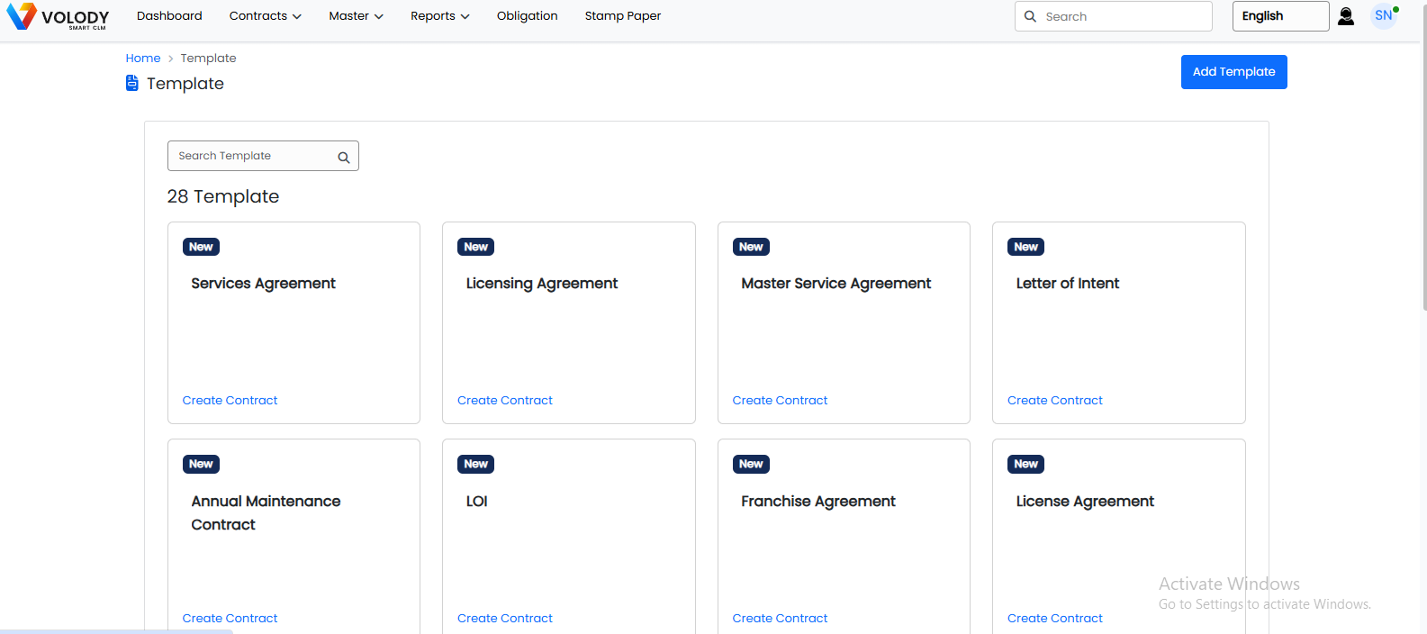This screenshot has width=1427, height=634.
Task: Go to Dashboard
Action: (169, 16)
